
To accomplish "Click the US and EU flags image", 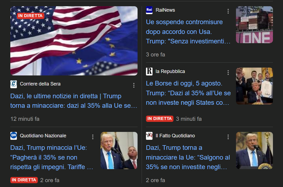I will [74, 41].
